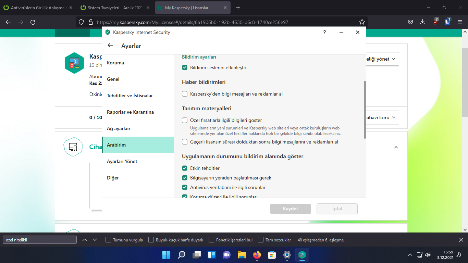The height and width of the screenshot is (263, 468).
Task: Toggle 'Antivirüs veritabanı ile ilgili sorunlar'
Action: tap(185, 187)
